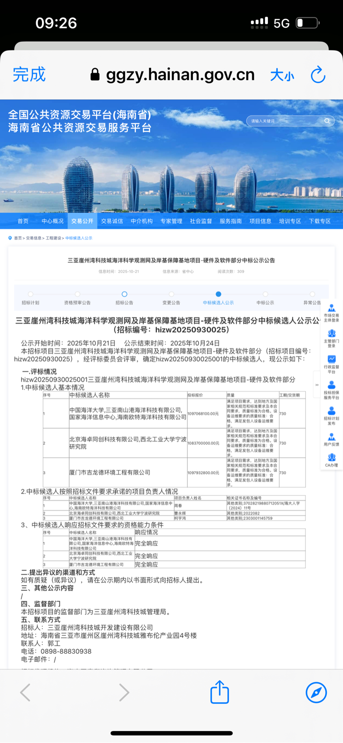Click the location pin breadcrumb icon
The height and width of the screenshot is (743, 343).
pos(10,238)
